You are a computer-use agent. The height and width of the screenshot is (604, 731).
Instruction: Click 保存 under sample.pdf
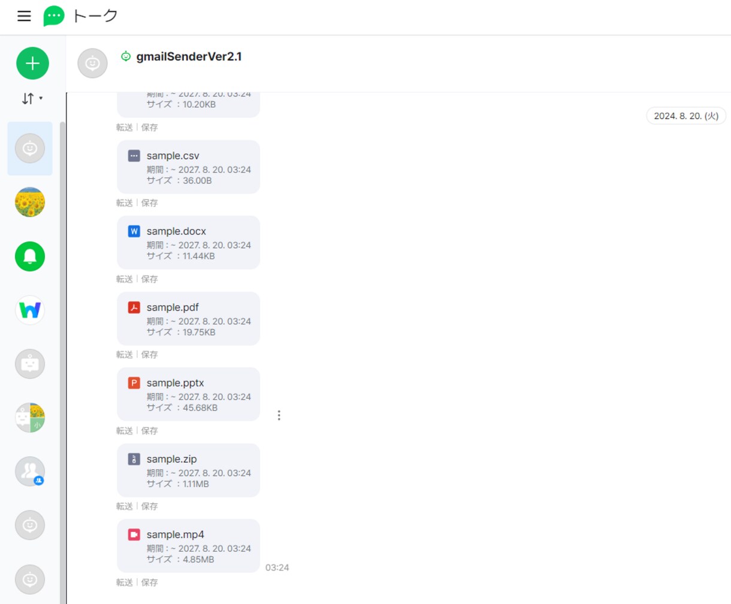pyautogui.click(x=150, y=355)
